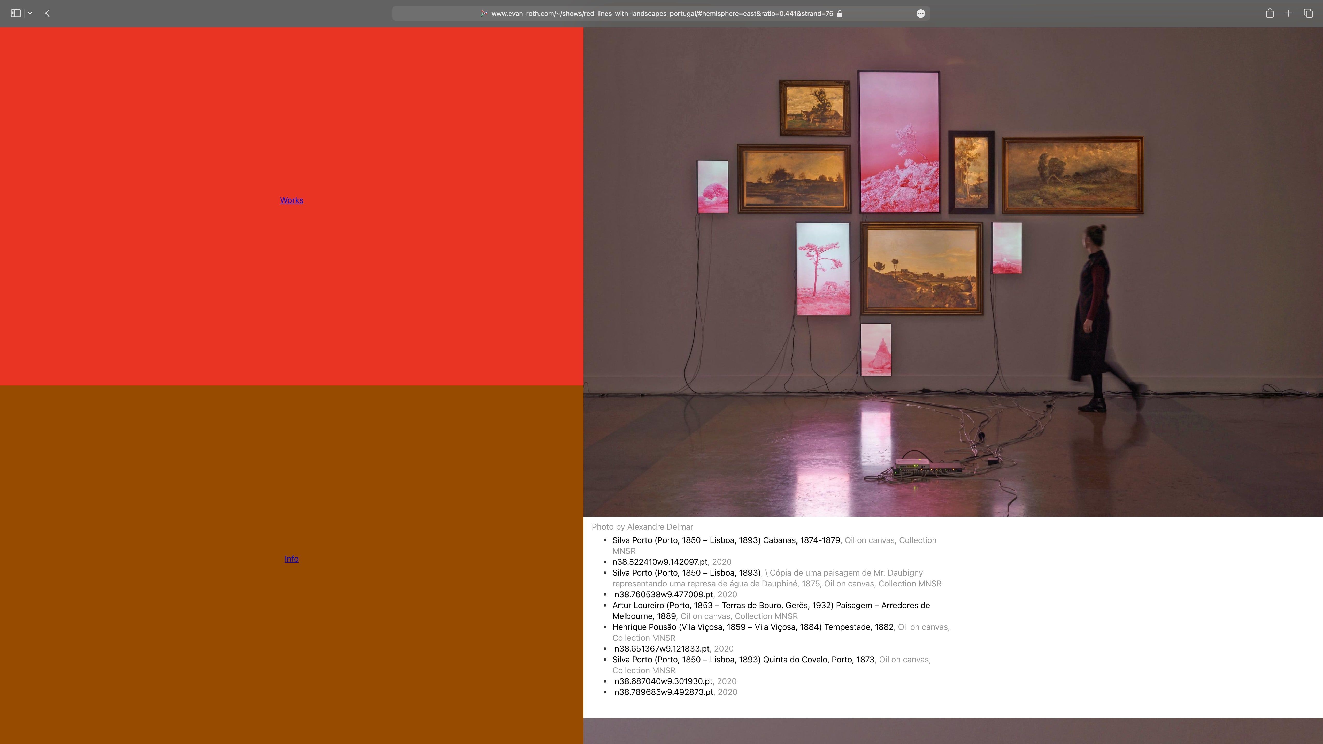
Task: Go back with the back arrow
Action: pos(47,13)
